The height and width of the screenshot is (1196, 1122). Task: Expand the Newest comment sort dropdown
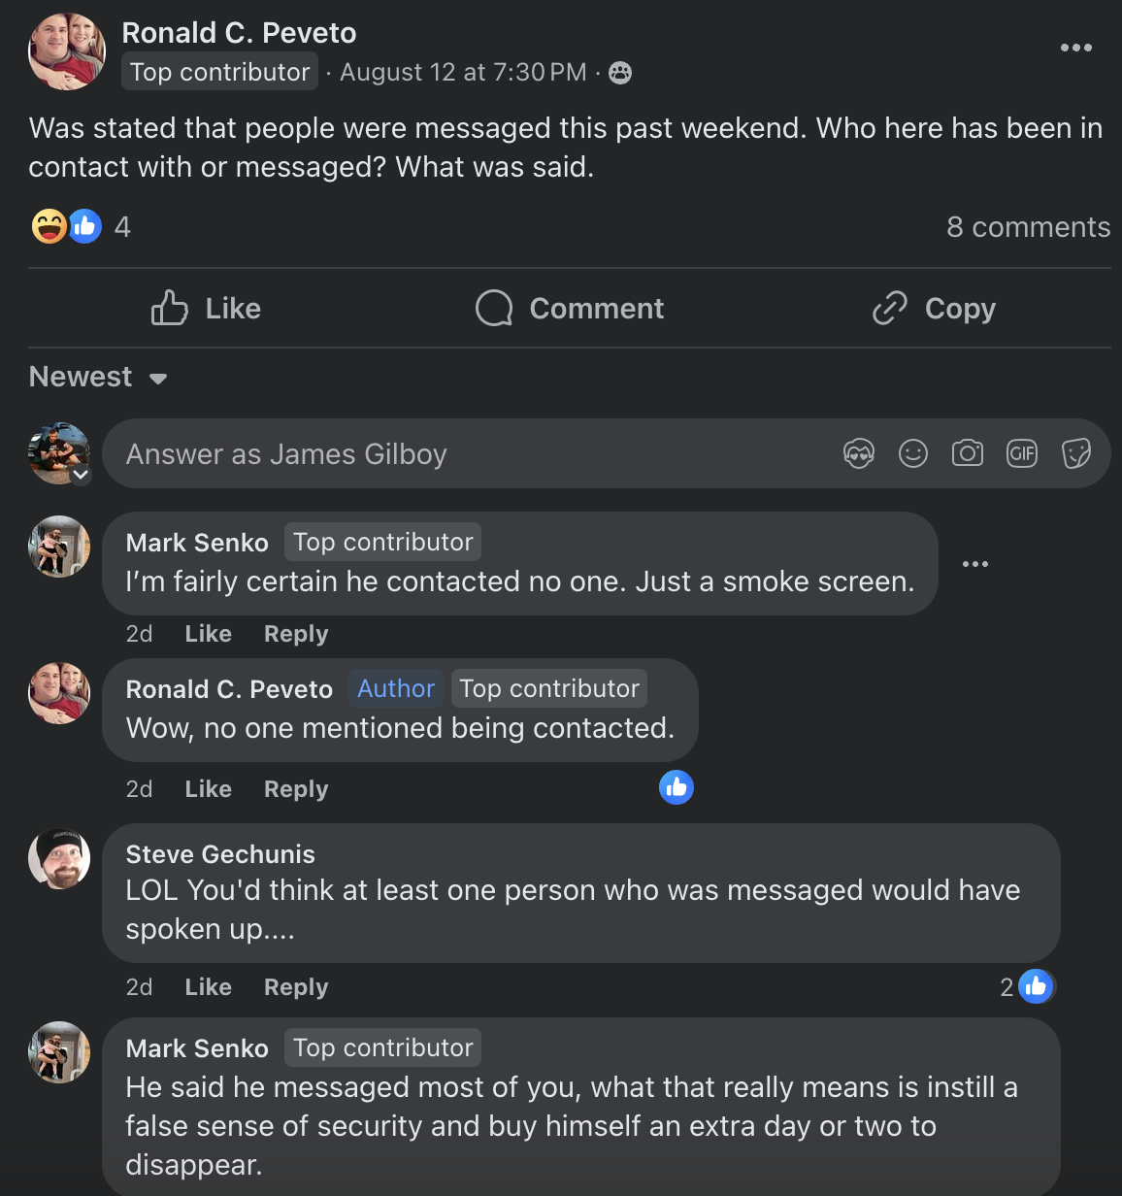click(98, 377)
